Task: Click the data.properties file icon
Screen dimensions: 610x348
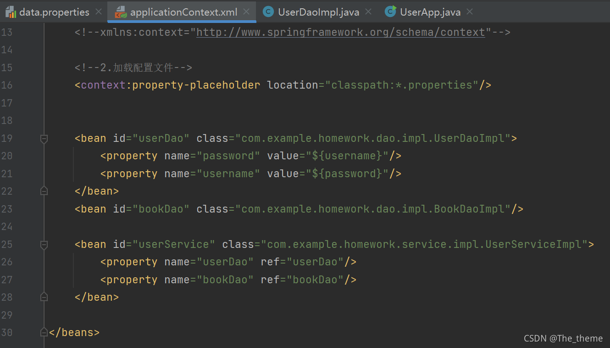Action: 11,12
